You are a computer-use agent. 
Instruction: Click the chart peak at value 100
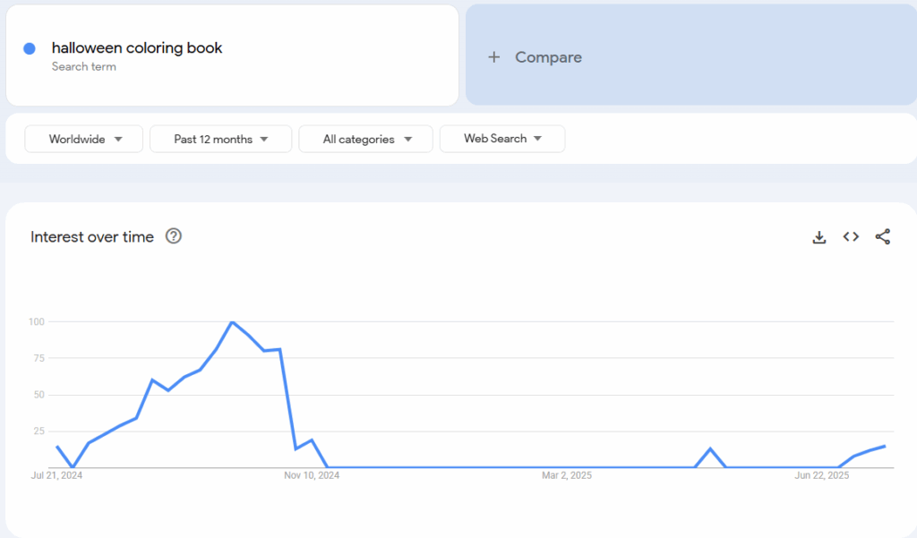[232, 321]
